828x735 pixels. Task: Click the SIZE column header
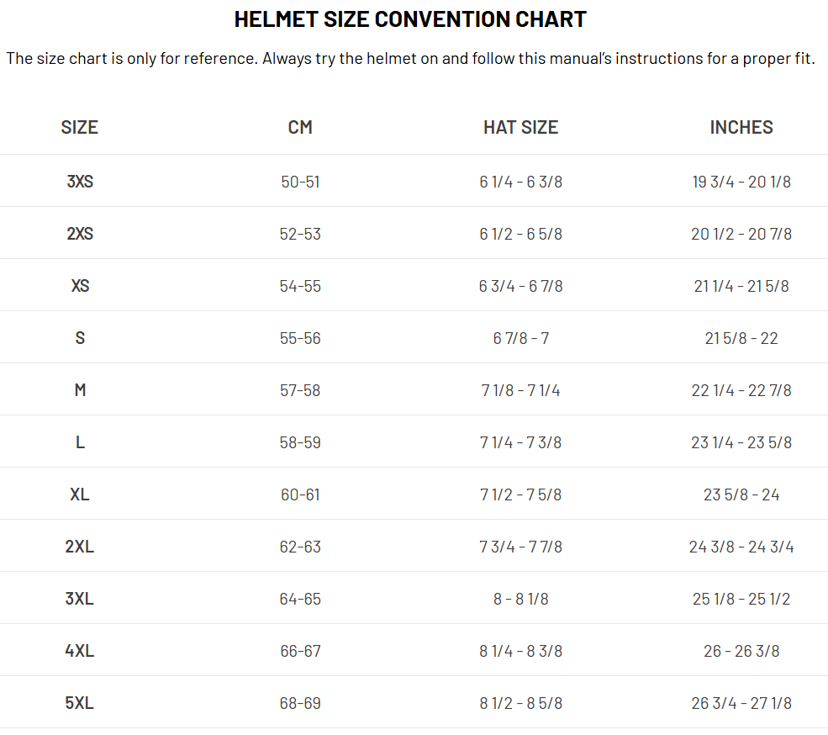[x=80, y=127]
